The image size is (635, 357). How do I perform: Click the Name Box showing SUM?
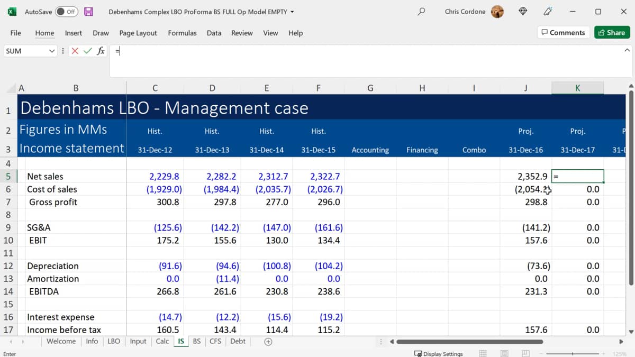point(25,51)
